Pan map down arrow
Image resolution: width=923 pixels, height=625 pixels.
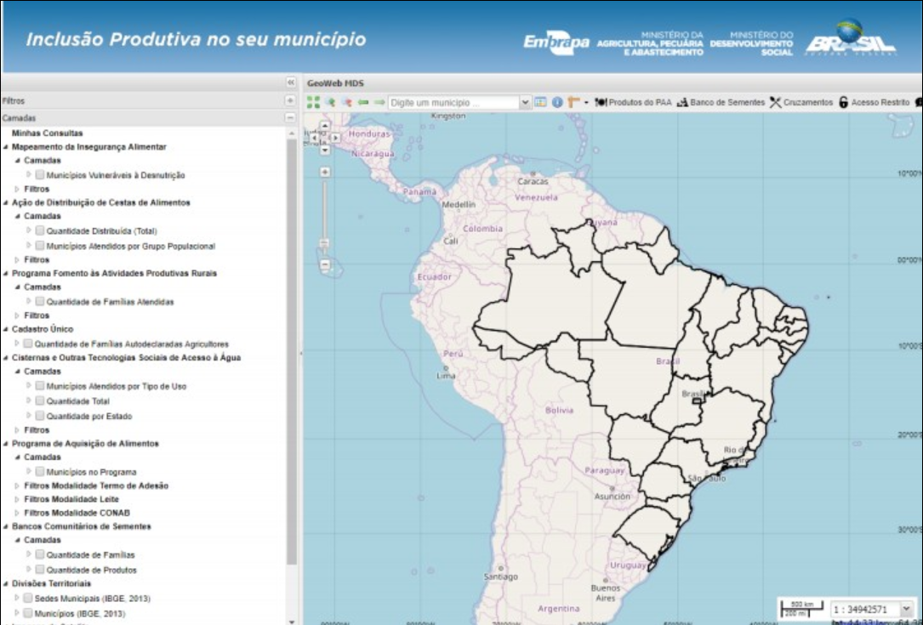324,150
